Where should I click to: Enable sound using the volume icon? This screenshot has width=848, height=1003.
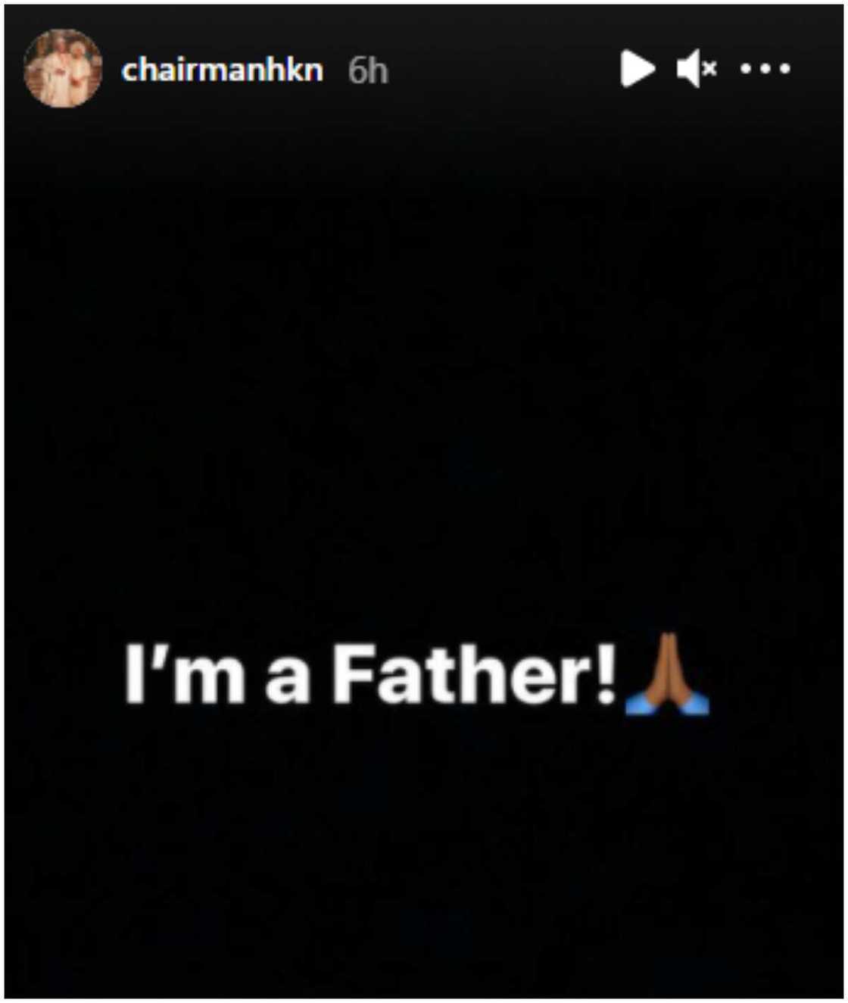tap(697, 70)
